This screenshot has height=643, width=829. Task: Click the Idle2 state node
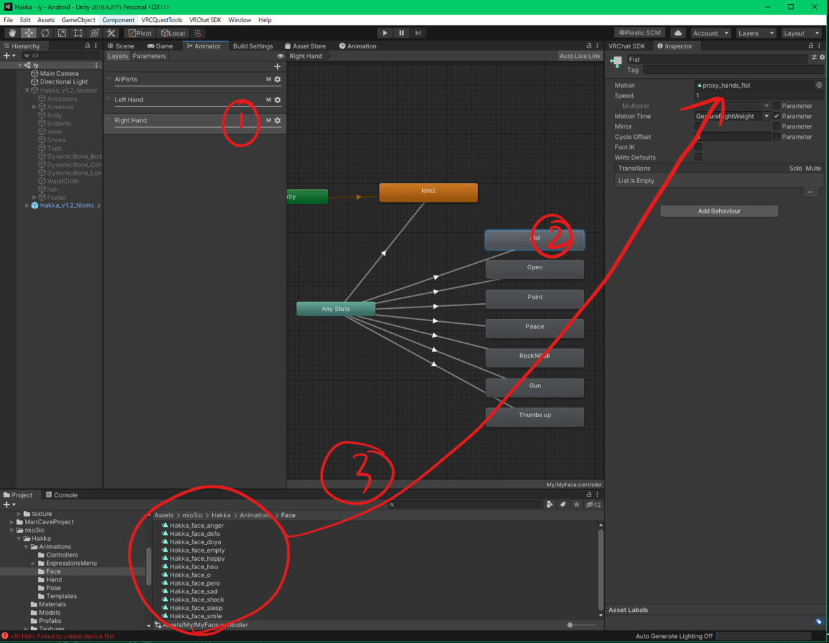coord(428,193)
